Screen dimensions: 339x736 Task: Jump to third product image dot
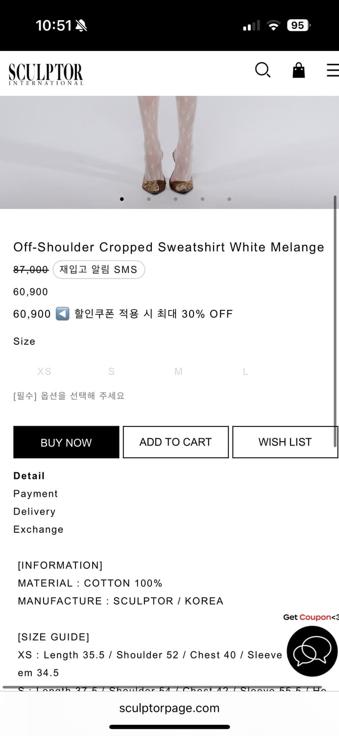point(175,199)
